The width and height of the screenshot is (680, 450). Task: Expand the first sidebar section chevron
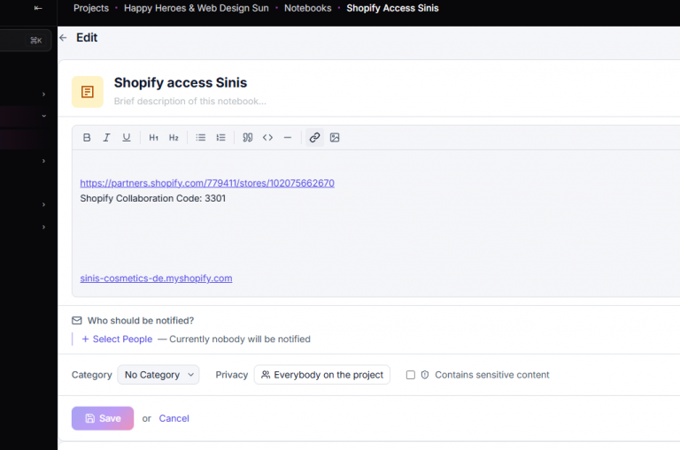(43, 95)
